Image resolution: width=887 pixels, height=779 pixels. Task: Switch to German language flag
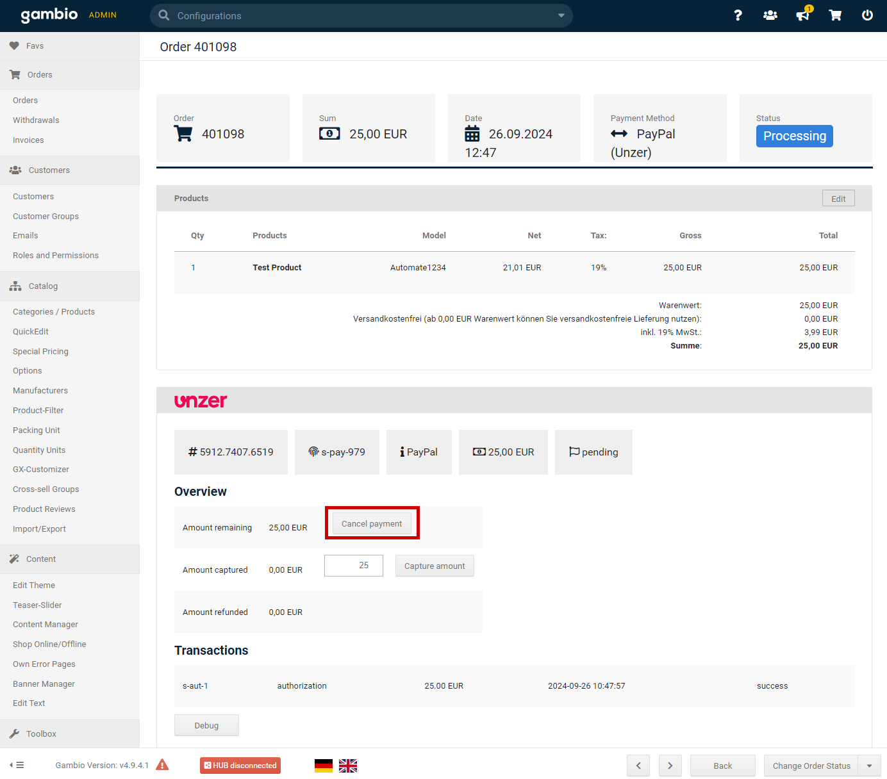(x=324, y=766)
